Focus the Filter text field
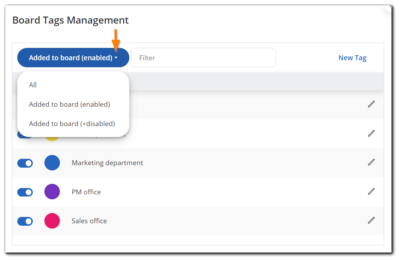 point(203,58)
